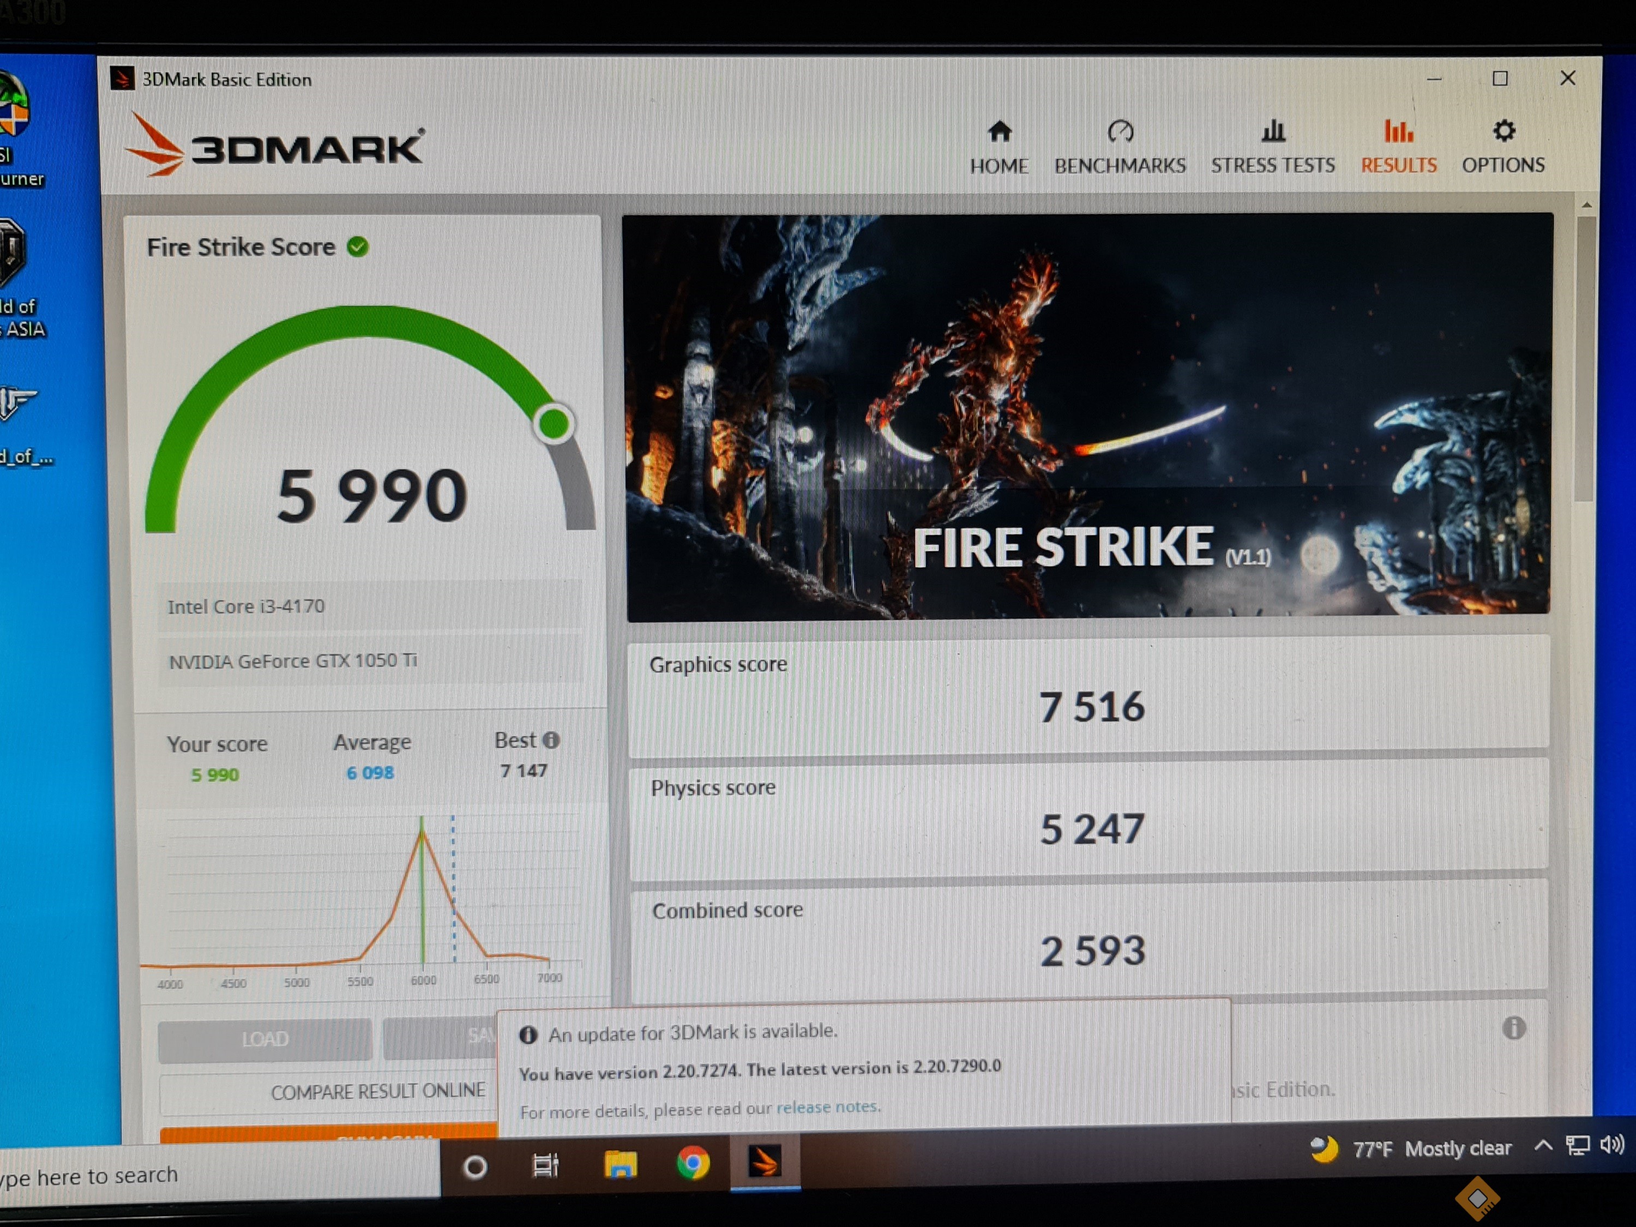Click the World of Tanks ASIA desktop icon
Image resolution: width=1636 pixels, height=1227 pixels.
coord(22,278)
